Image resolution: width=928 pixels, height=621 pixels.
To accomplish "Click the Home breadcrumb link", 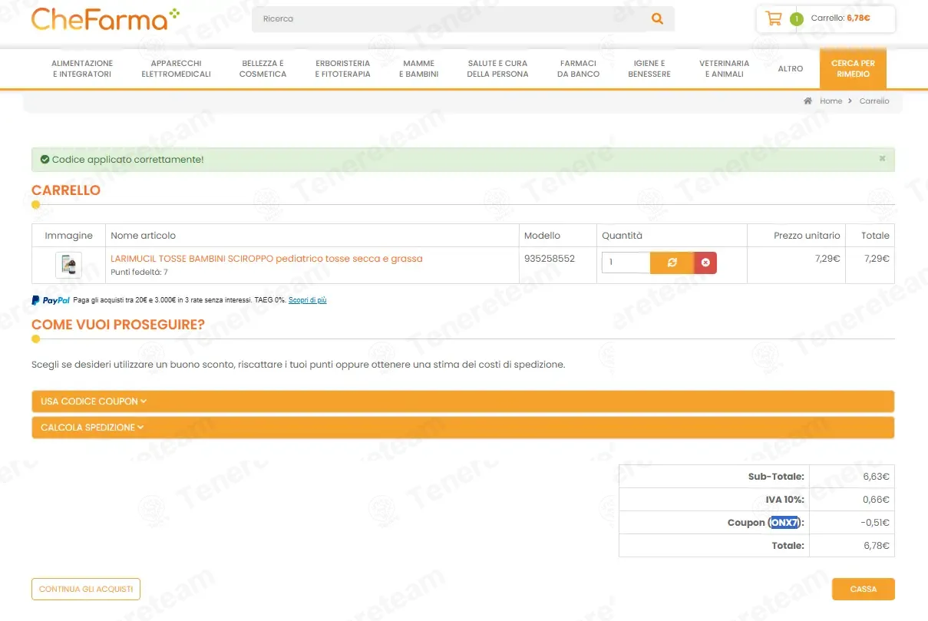I will [x=831, y=101].
